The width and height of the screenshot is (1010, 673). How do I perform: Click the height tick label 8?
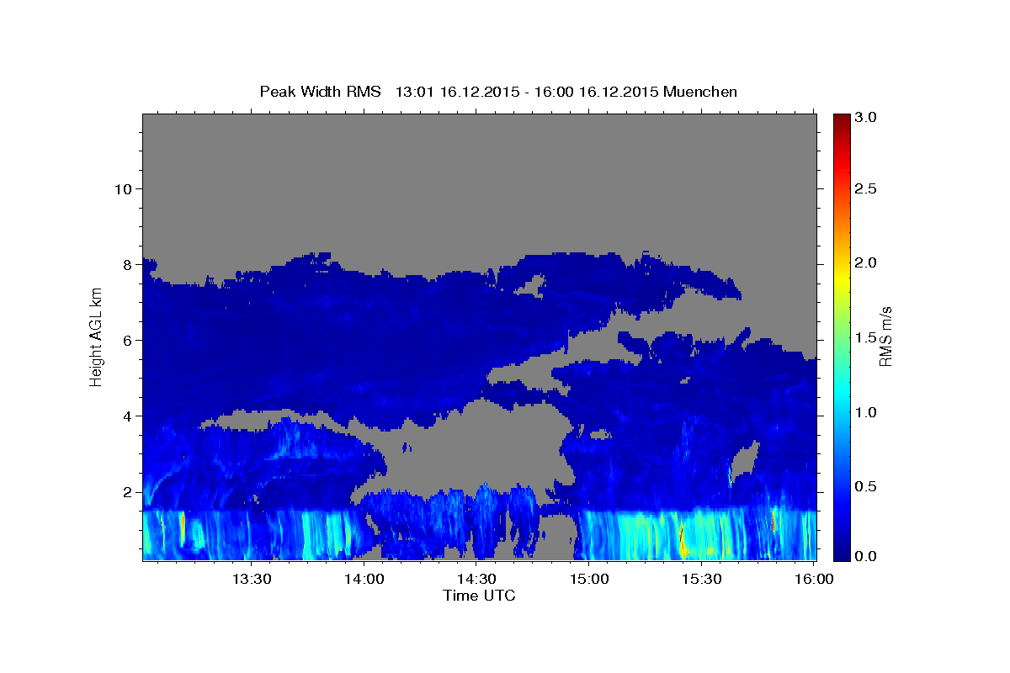point(127,264)
